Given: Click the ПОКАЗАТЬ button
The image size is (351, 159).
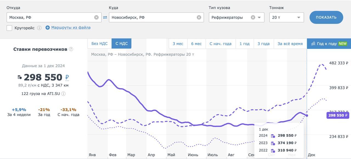Looking at the screenshot, I should 326,17.
